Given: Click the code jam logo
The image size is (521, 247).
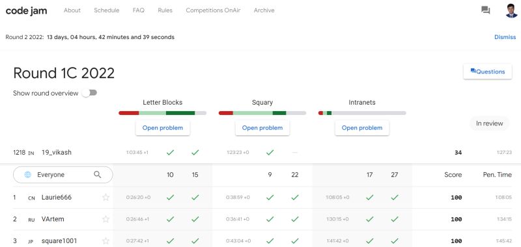Looking at the screenshot, I should tap(26, 10).
